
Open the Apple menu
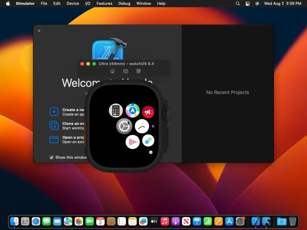pos(8,4)
